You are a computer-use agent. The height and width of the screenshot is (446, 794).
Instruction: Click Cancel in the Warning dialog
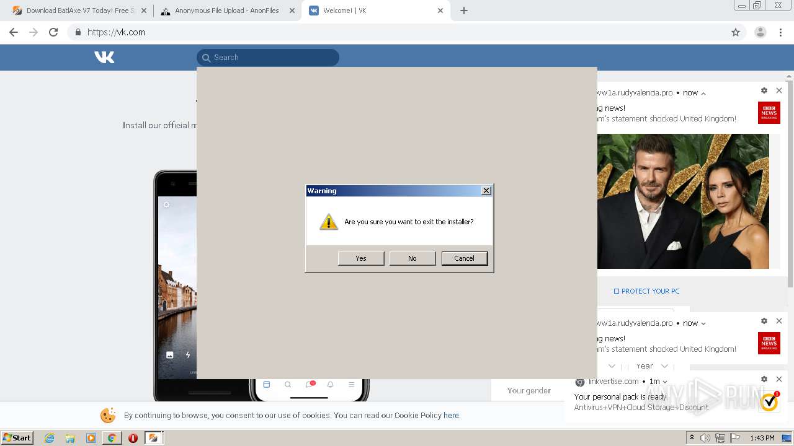[464, 258]
